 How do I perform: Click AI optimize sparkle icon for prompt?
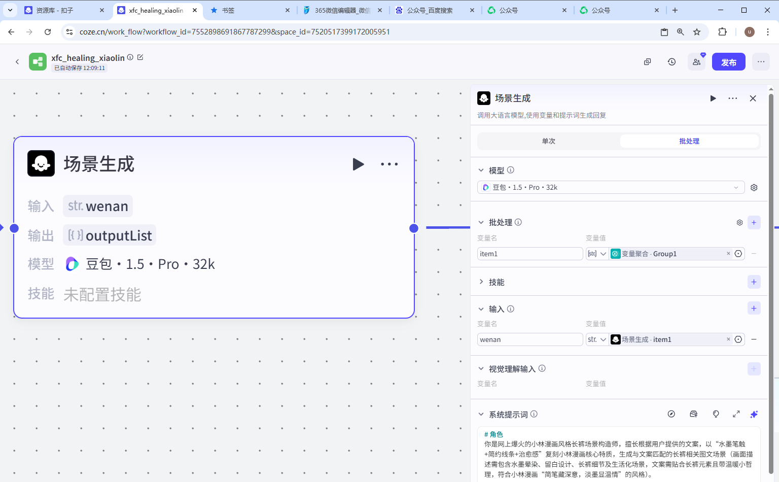click(x=754, y=414)
